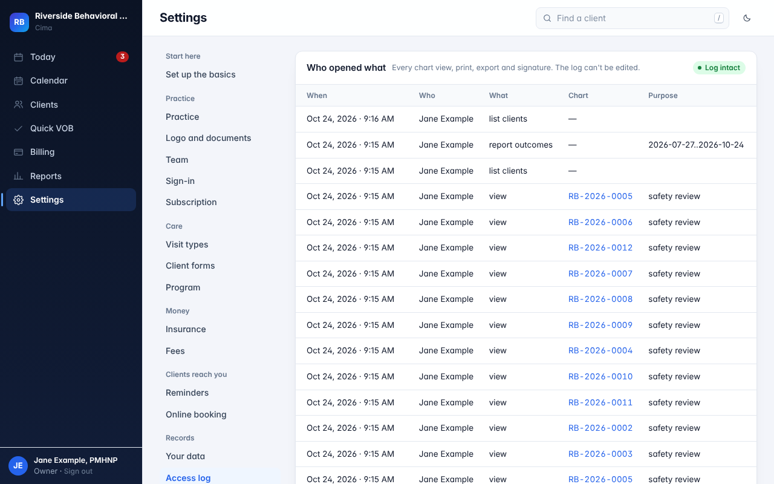Image resolution: width=774 pixels, height=484 pixels.
Task: Open Today in the sidebar
Action: (x=71, y=57)
